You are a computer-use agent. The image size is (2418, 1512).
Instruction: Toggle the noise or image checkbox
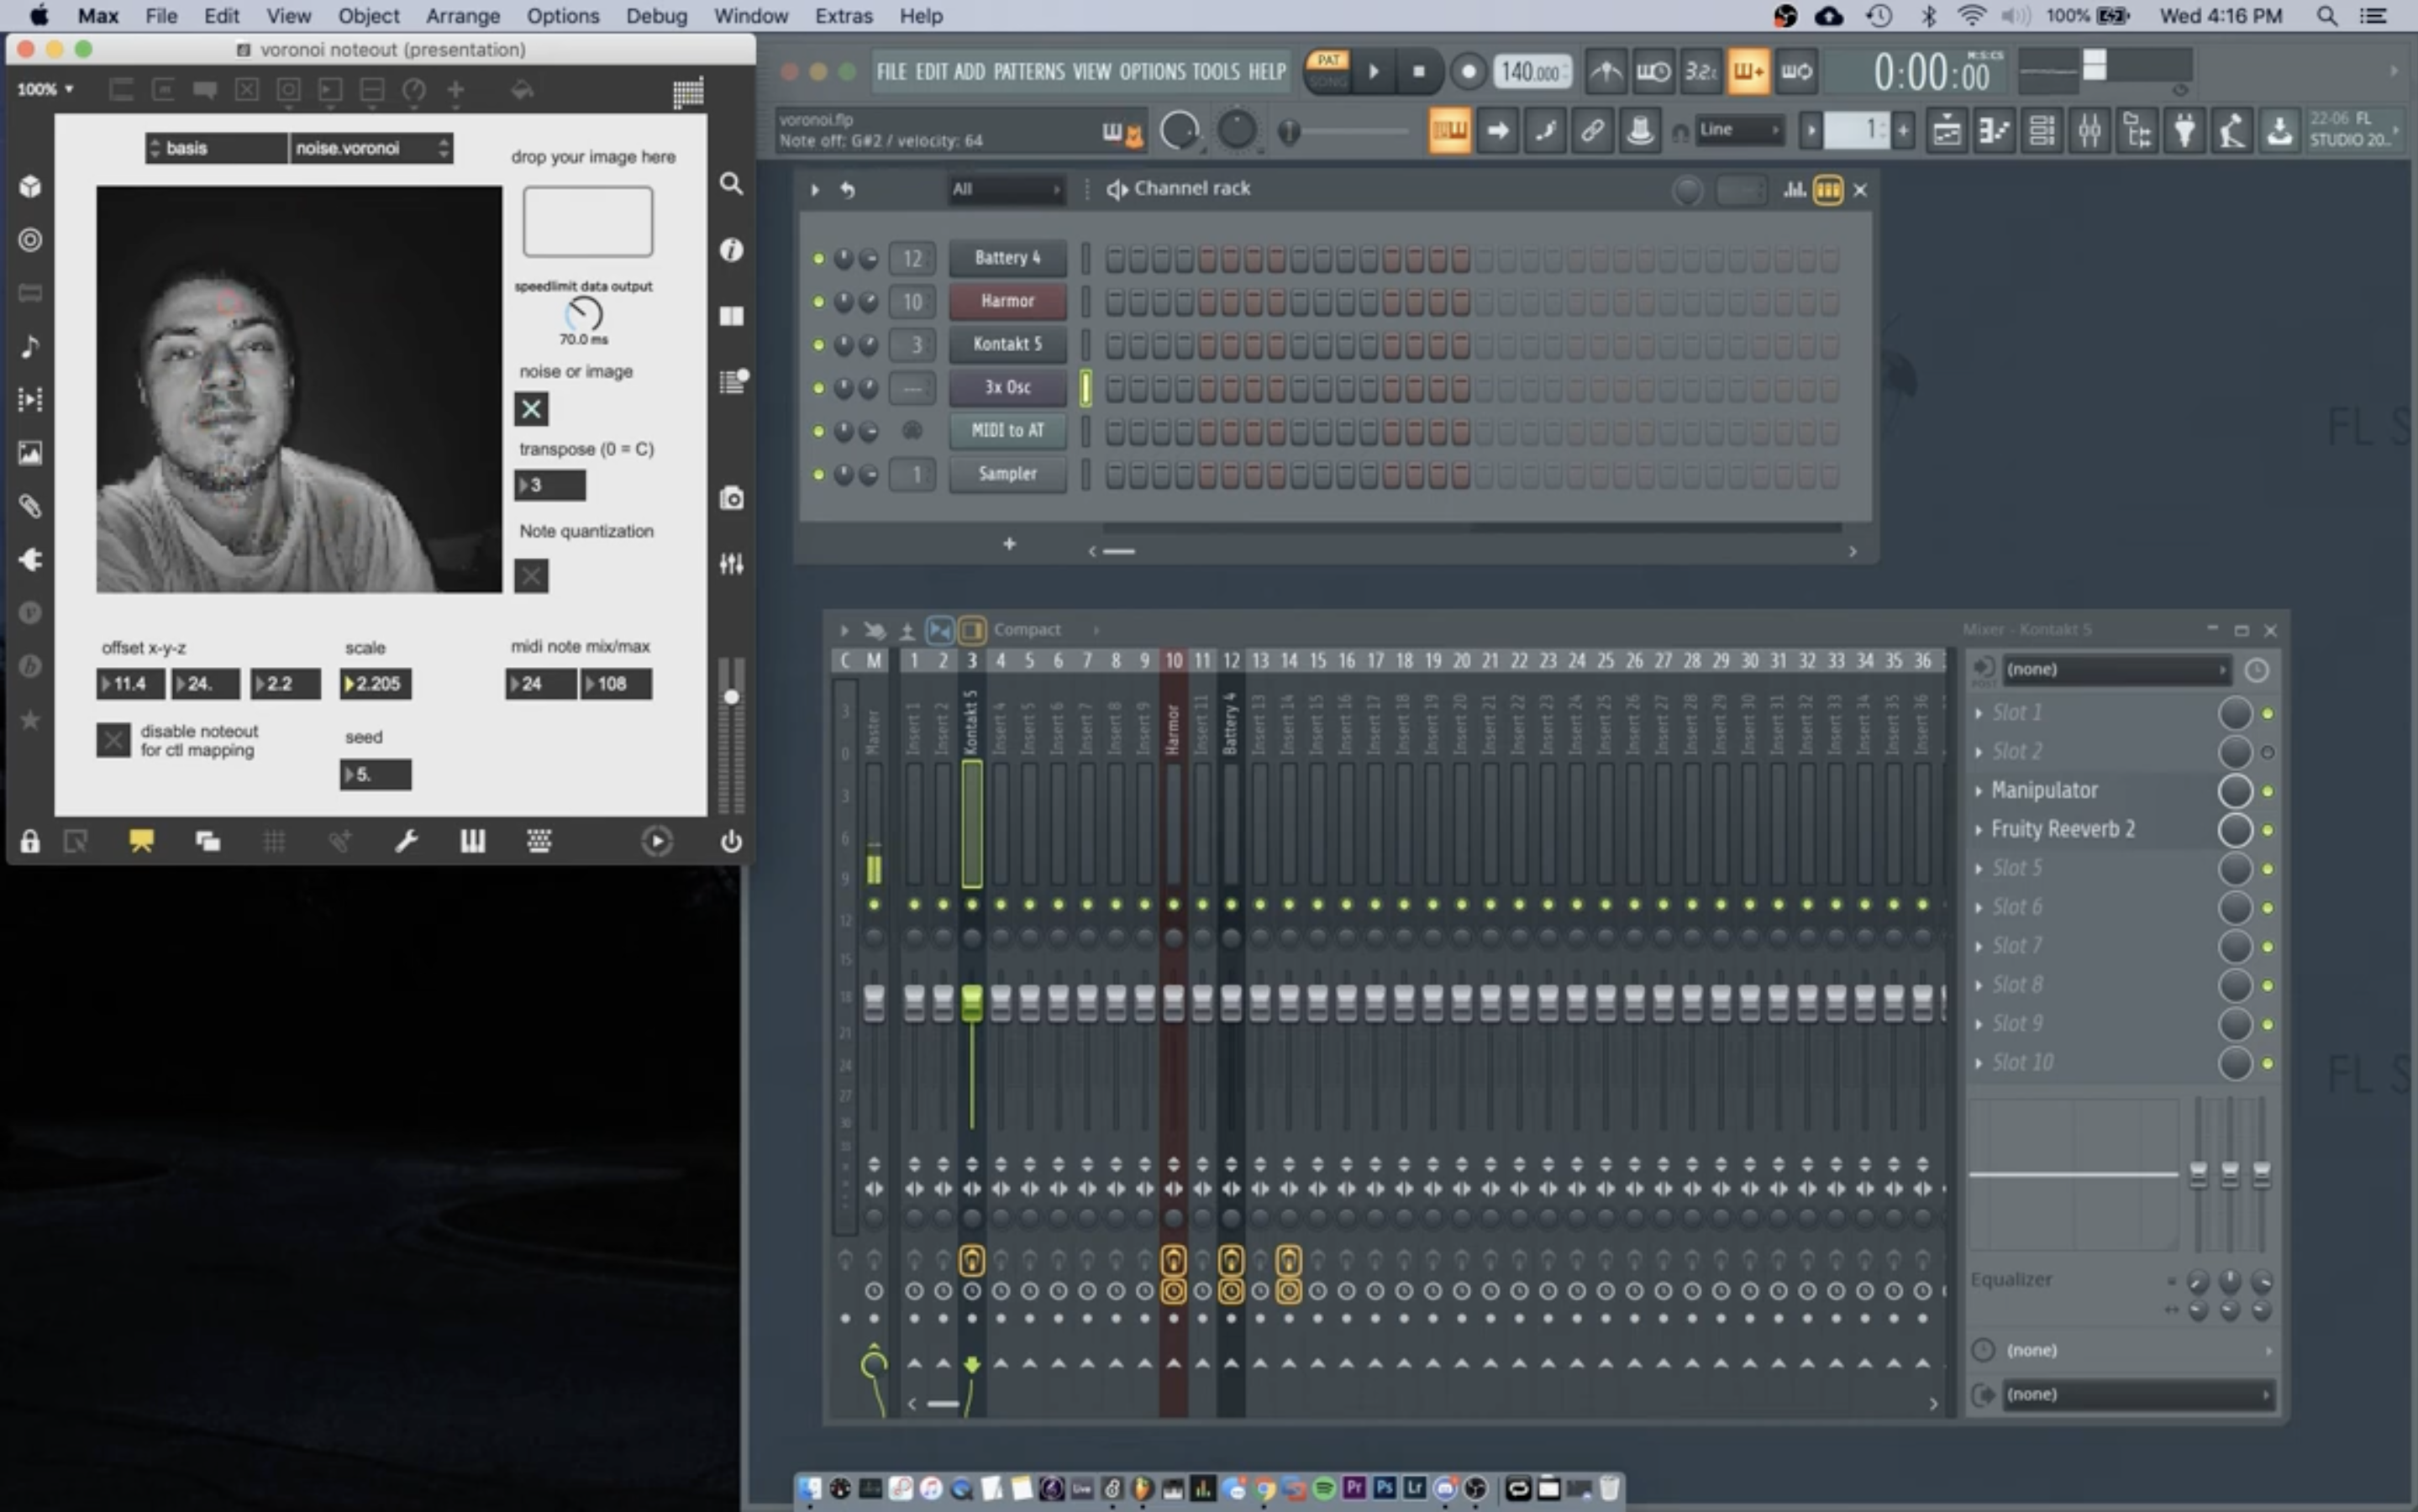531,409
